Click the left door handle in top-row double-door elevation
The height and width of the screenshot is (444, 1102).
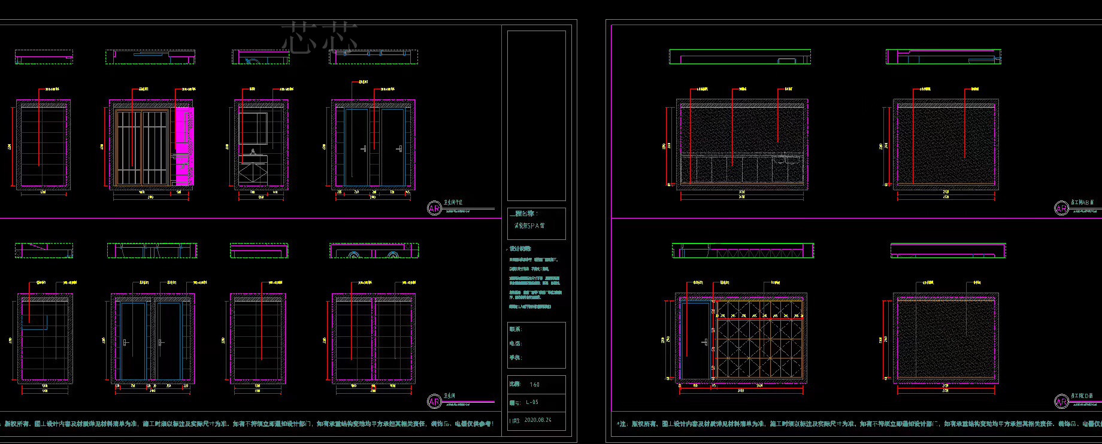[x=364, y=148]
